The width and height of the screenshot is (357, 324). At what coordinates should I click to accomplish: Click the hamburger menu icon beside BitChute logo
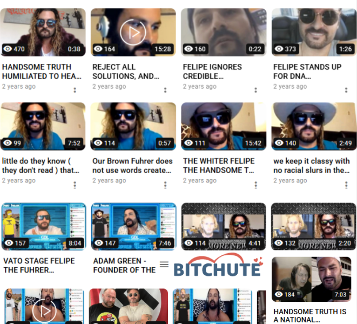[x=164, y=265]
